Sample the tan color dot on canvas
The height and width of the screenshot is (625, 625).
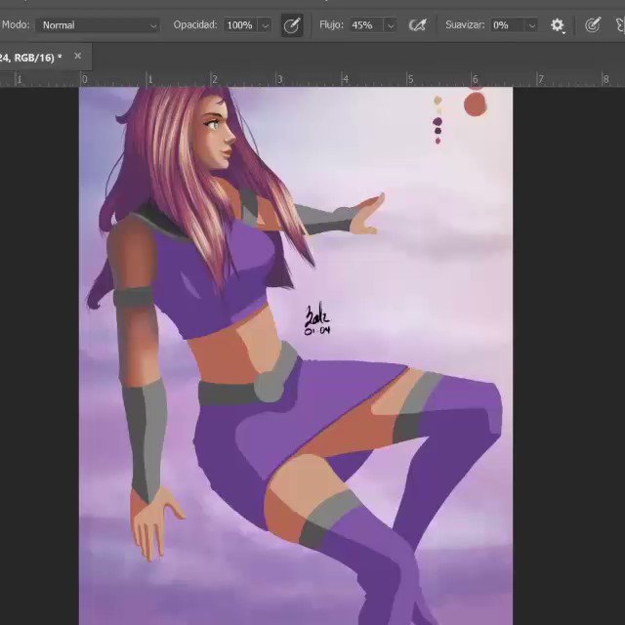[x=437, y=100]
